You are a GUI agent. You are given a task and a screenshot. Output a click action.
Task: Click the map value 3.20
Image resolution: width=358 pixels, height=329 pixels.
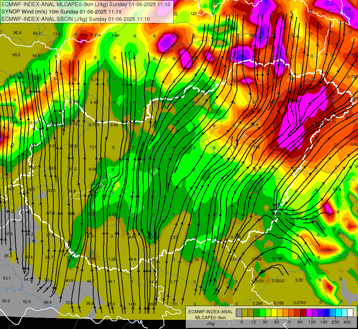pos(299,280)
